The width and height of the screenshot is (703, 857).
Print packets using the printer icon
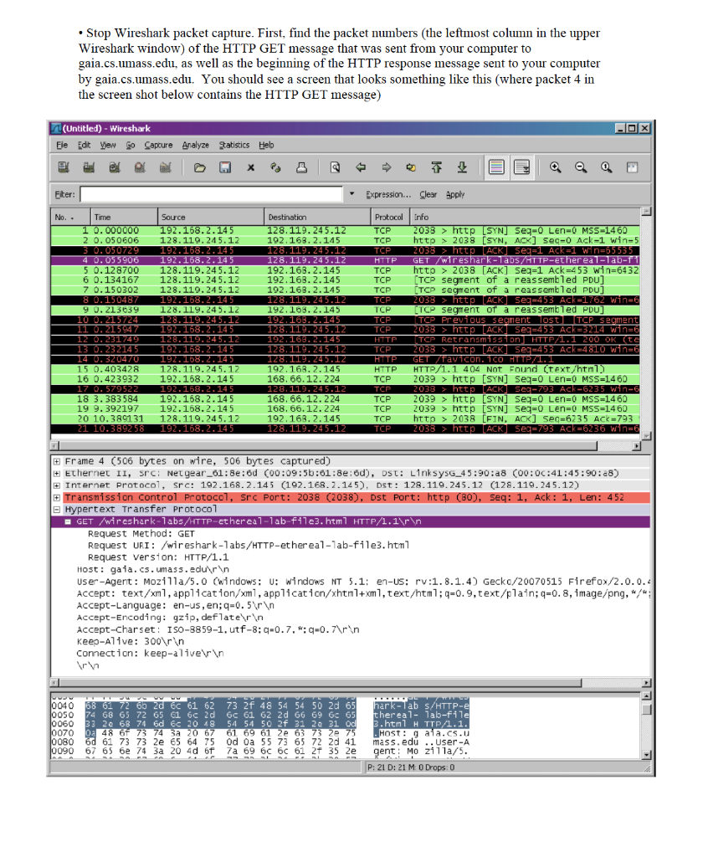pyautogui.click(x=303, y=167)
